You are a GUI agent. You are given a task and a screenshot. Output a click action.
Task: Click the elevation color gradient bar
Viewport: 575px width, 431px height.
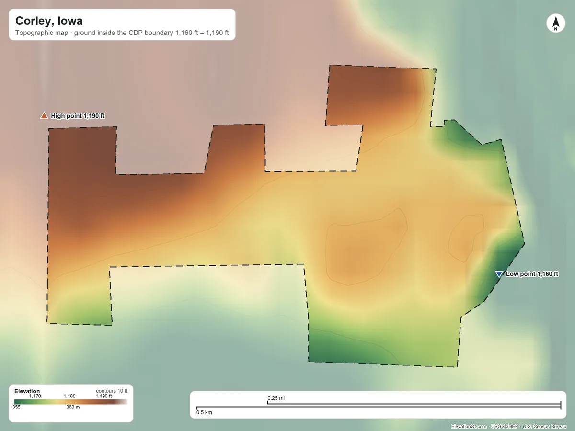[71, 402]
